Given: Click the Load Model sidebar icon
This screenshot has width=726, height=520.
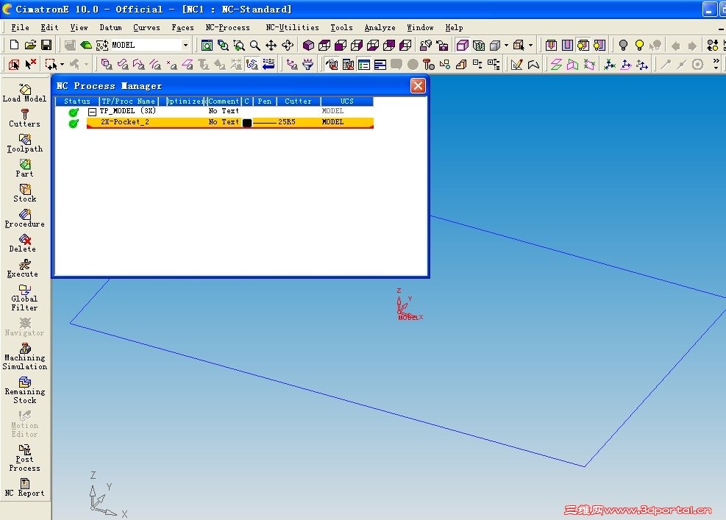Looking at the screenshot, I should 24,93.
